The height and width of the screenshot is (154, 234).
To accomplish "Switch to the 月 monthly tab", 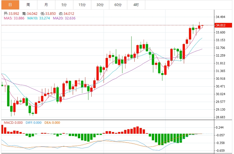I will click(46, 5).
